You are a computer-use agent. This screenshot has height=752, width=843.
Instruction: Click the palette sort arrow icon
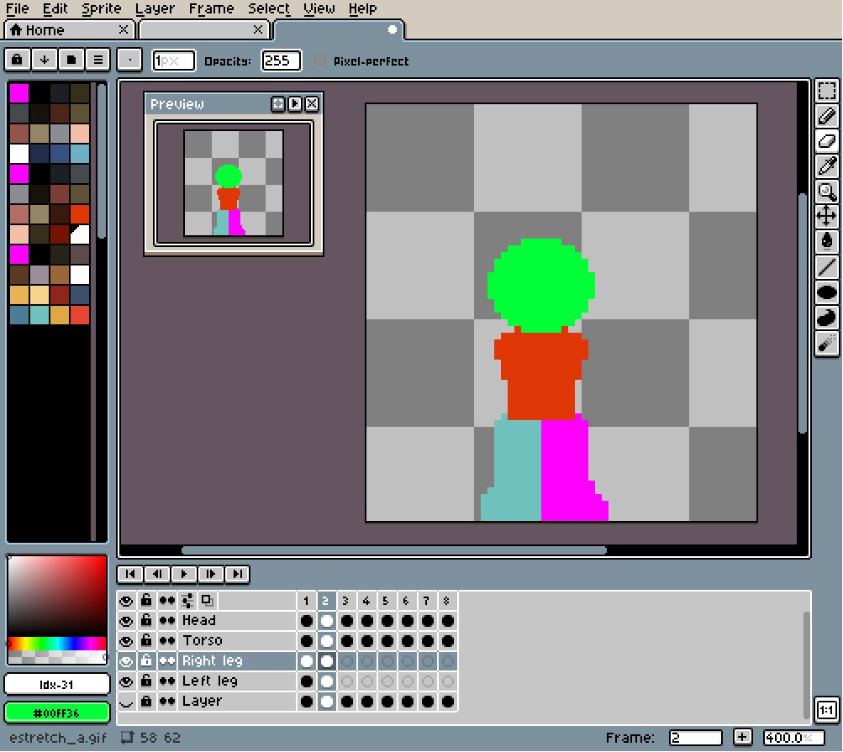pos(44,60)
